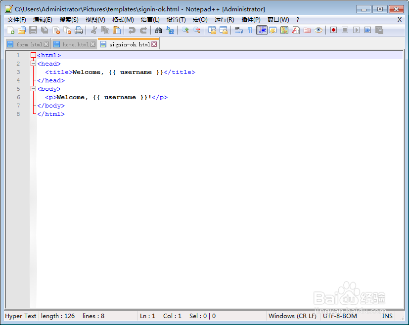Click the UTF-8-BOM encoding status

click(340, 316)
